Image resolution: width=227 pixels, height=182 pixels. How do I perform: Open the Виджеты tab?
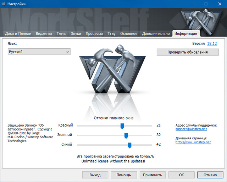(x=44, y=34)
